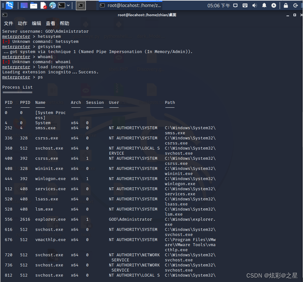The image size is (303, 282).
Task: Click the power manager lightning icon
Action: coord(274,5)
